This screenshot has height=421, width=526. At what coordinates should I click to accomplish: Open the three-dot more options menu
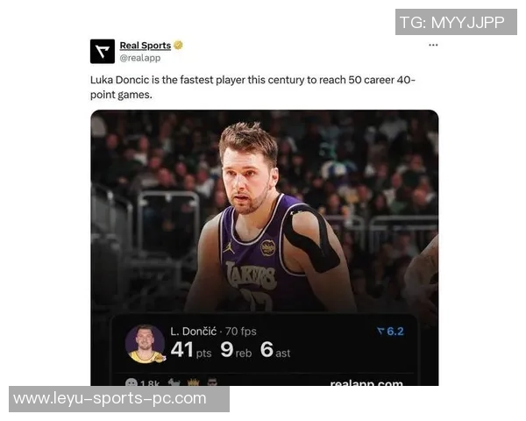coord(433,45)
